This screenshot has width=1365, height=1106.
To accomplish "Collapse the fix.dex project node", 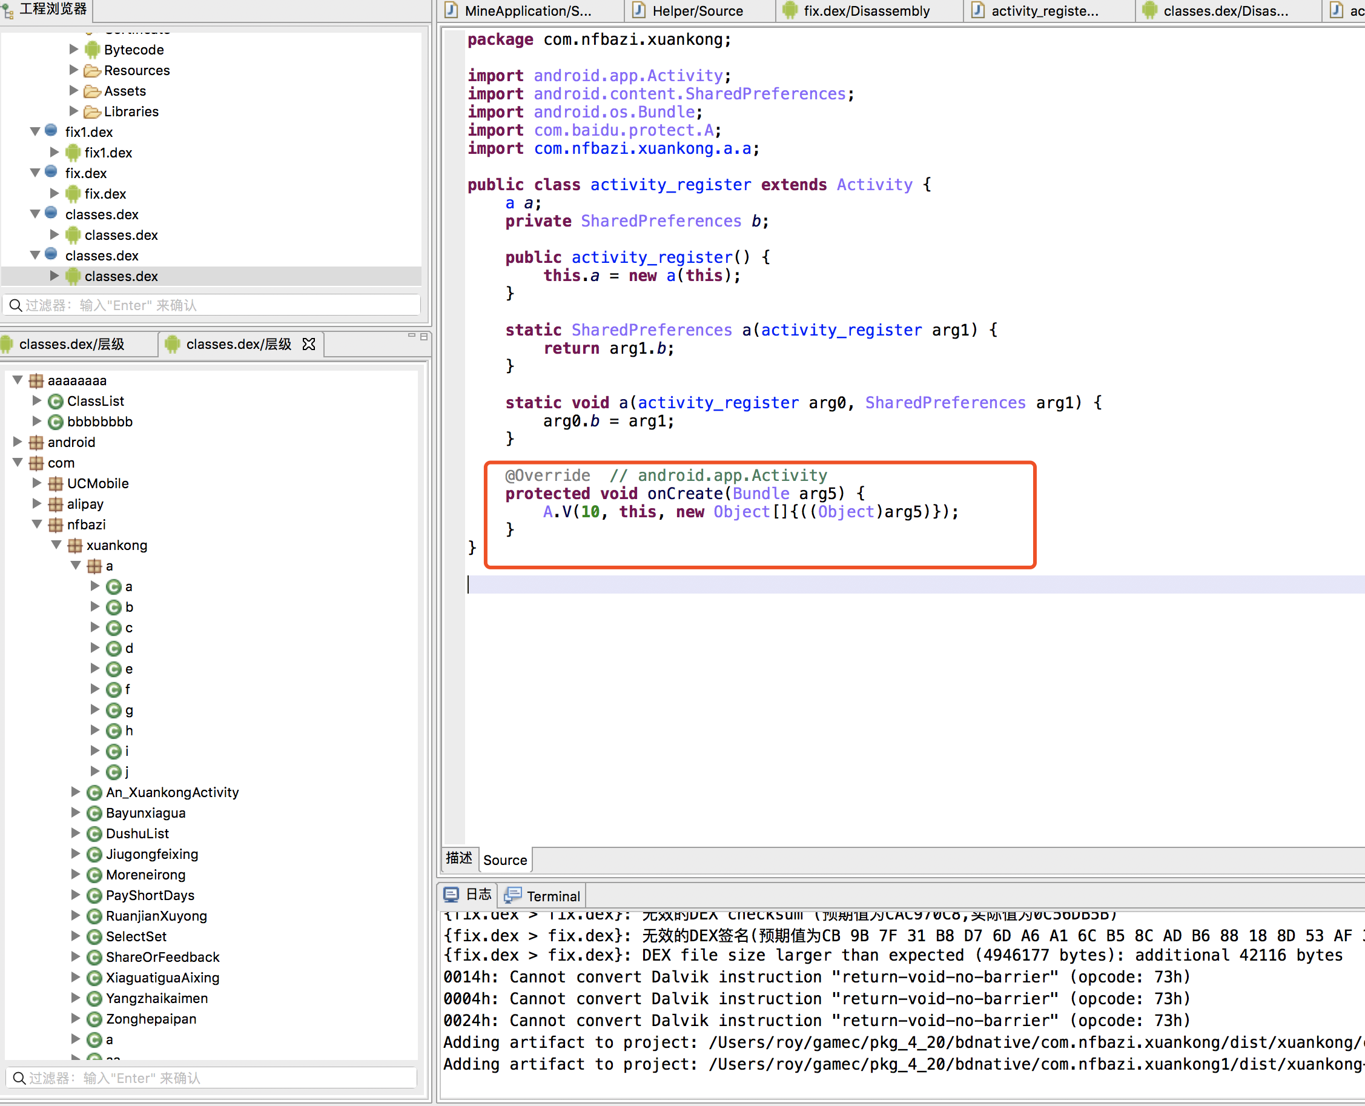I will tap(35, 173).
